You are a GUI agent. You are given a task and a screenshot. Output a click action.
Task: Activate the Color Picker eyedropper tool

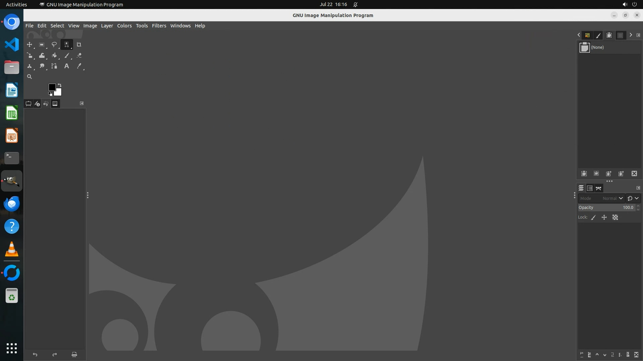(x=79, y=66)
